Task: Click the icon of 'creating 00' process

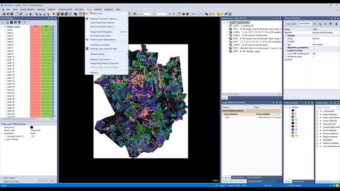Action: 231,26
